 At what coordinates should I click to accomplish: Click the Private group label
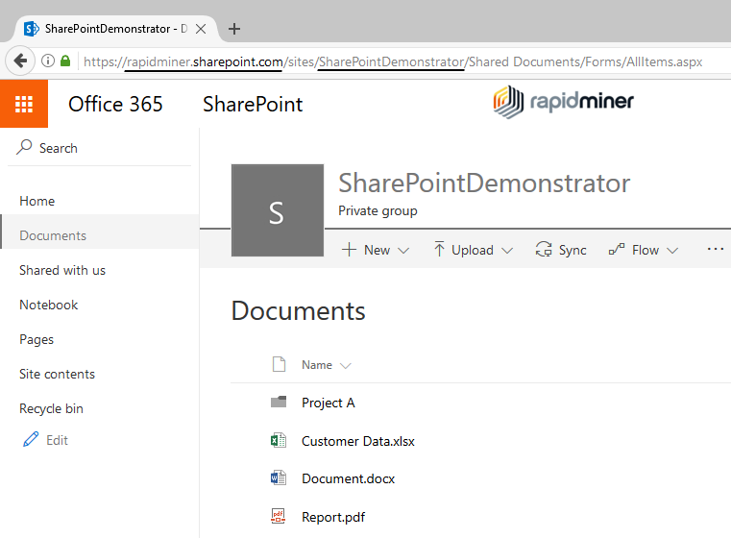[x=378, y=210]
